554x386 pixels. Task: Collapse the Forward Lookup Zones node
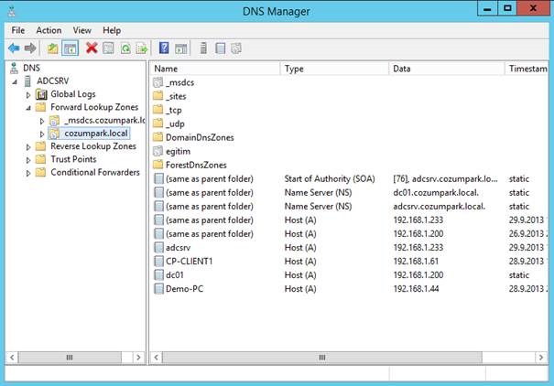[x=28, y=108]
